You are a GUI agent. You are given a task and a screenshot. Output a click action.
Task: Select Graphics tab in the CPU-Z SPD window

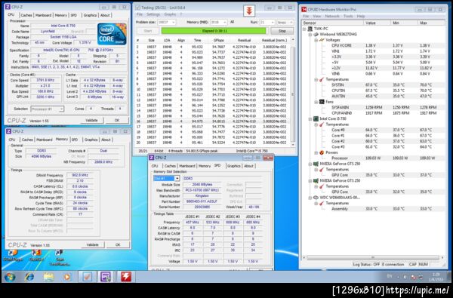click(x=234, y=166)
